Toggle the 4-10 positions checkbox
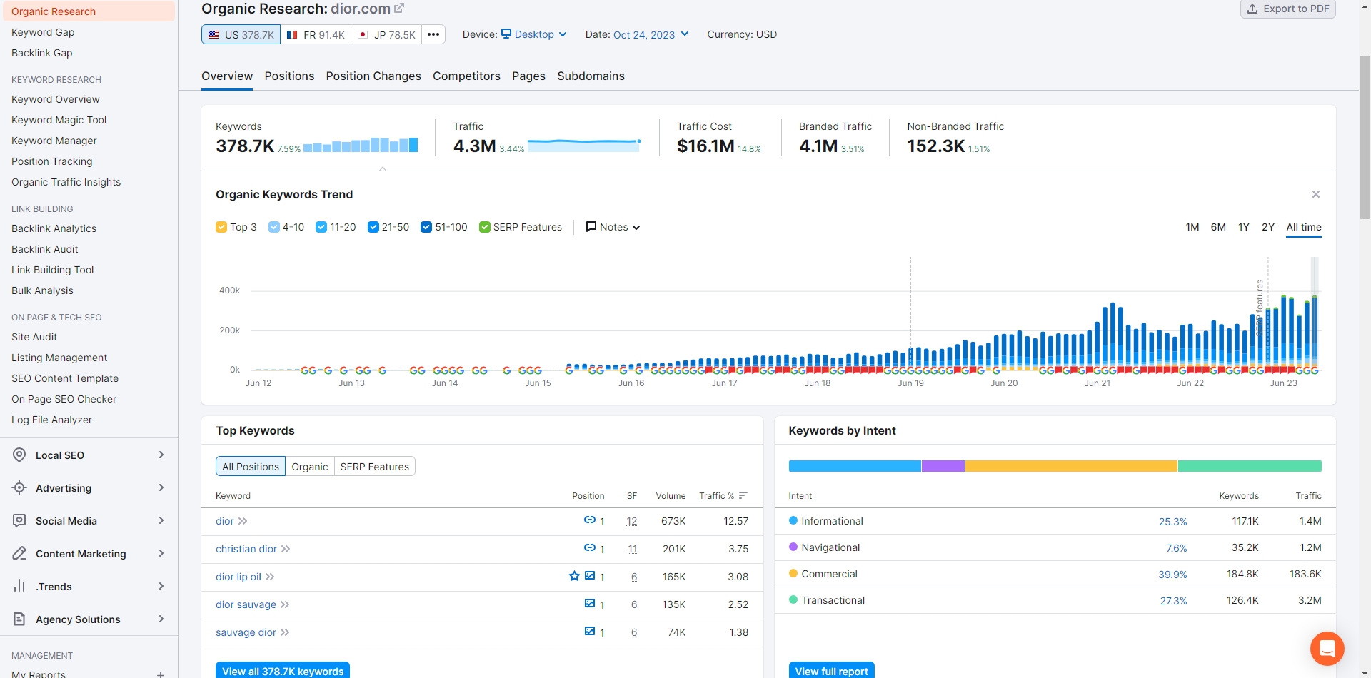 point(274,227)
